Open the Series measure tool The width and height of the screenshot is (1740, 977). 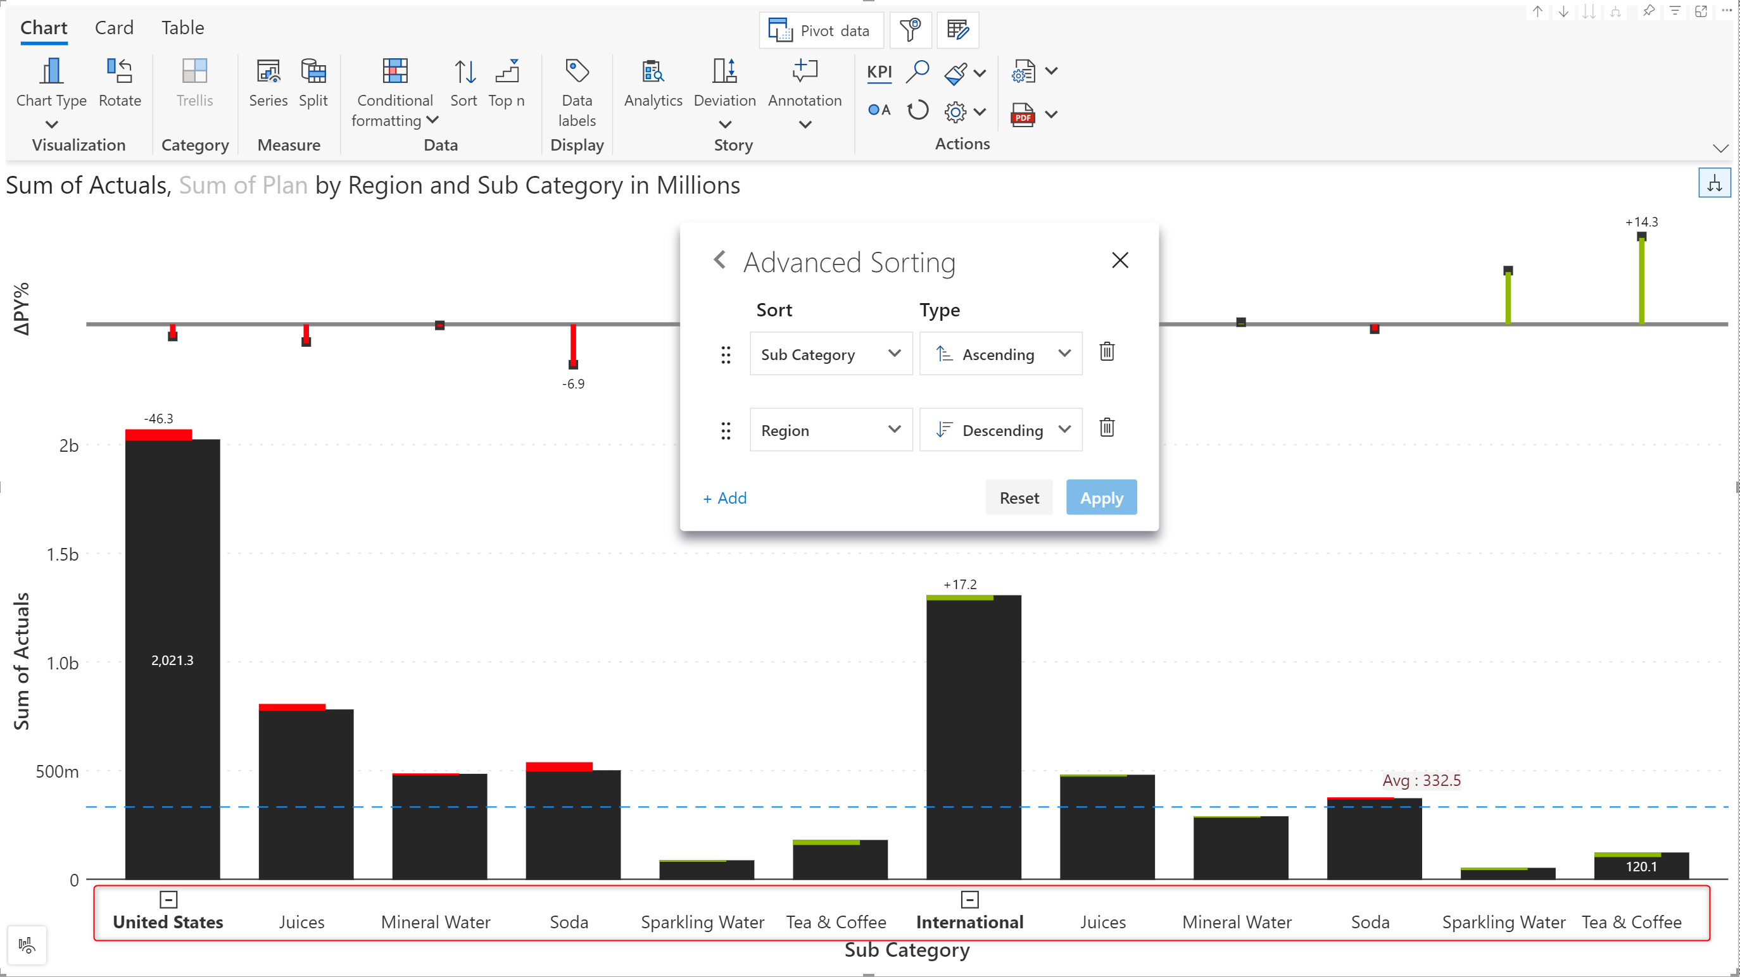pyautogui.click(x=268, y=72)
